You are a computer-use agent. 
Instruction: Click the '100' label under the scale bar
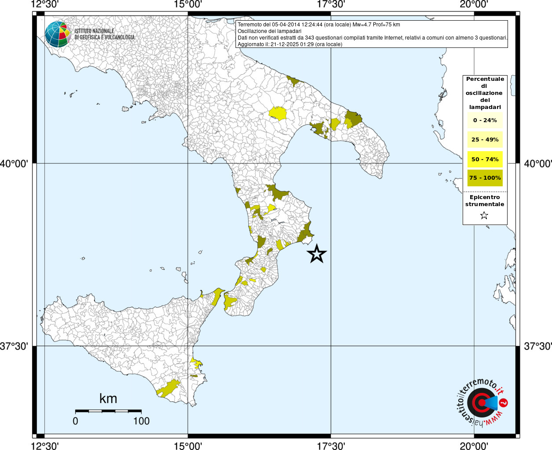[141, 421]
